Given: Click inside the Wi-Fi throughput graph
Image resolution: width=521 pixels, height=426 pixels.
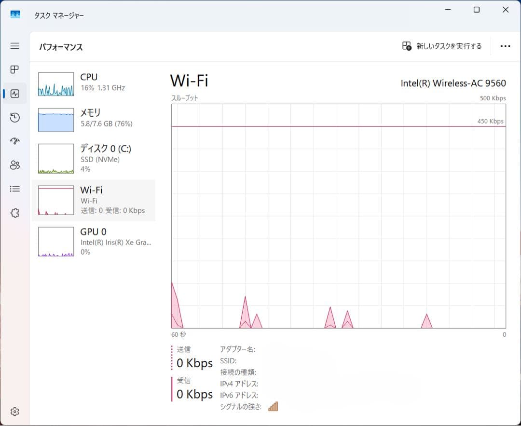Looking at the screenshot, I should (x=338, y=217).
